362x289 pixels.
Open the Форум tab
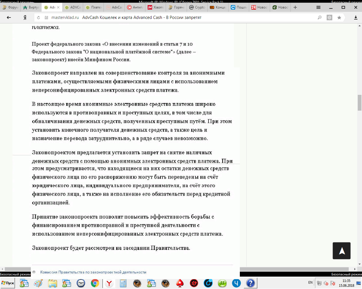[10, 7]
